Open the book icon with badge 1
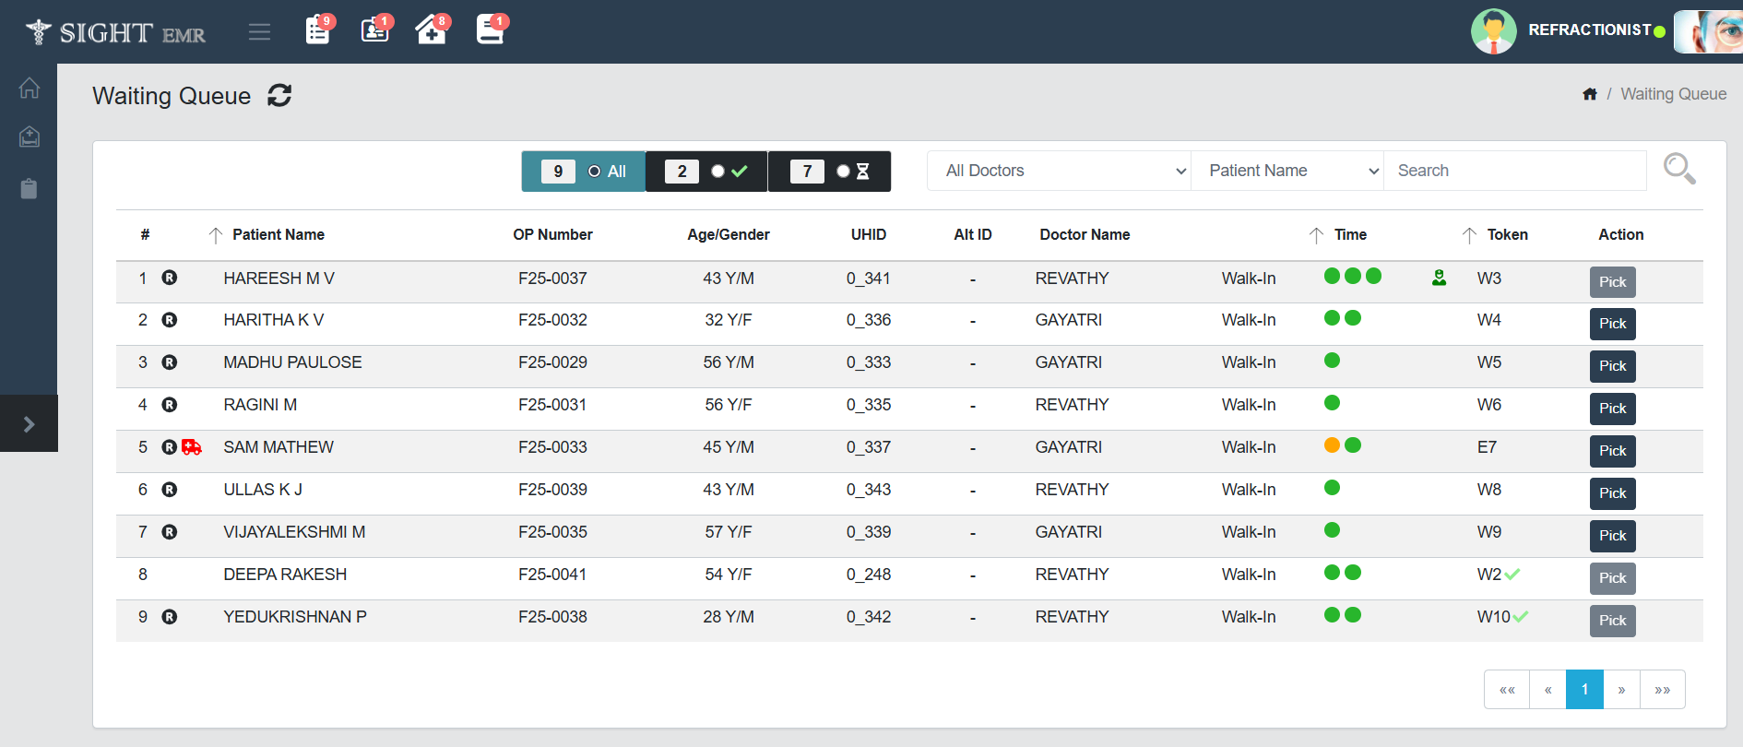The width and height of the screenshot is (1743, 747). click(490, 30)
